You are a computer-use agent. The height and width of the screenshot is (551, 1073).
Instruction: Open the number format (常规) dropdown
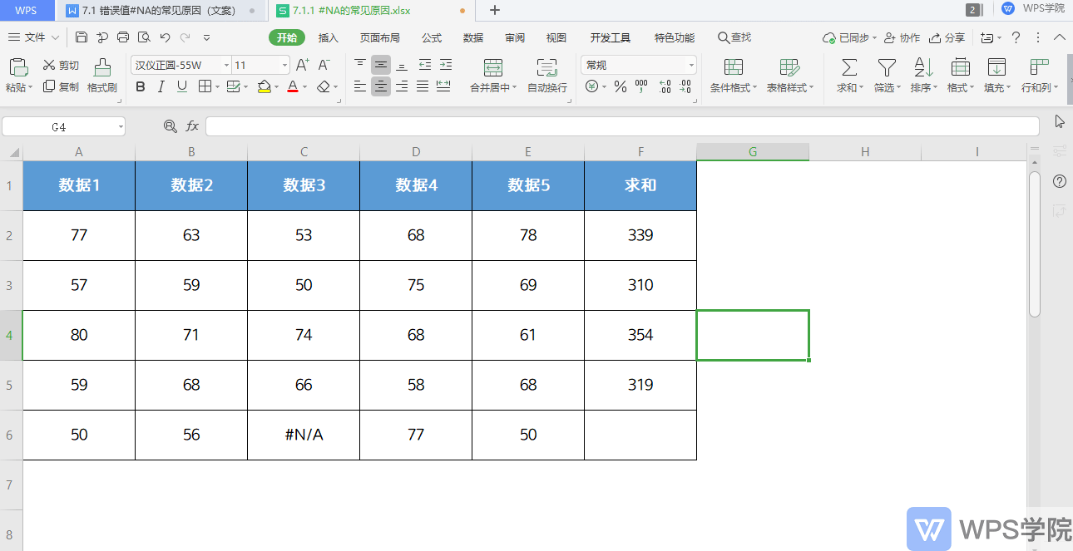[x=690, y=64]
